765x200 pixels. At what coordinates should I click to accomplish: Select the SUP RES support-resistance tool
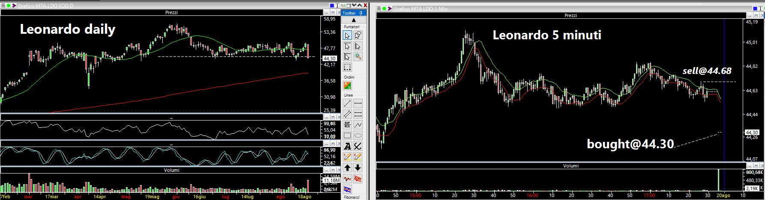(347, 125)
